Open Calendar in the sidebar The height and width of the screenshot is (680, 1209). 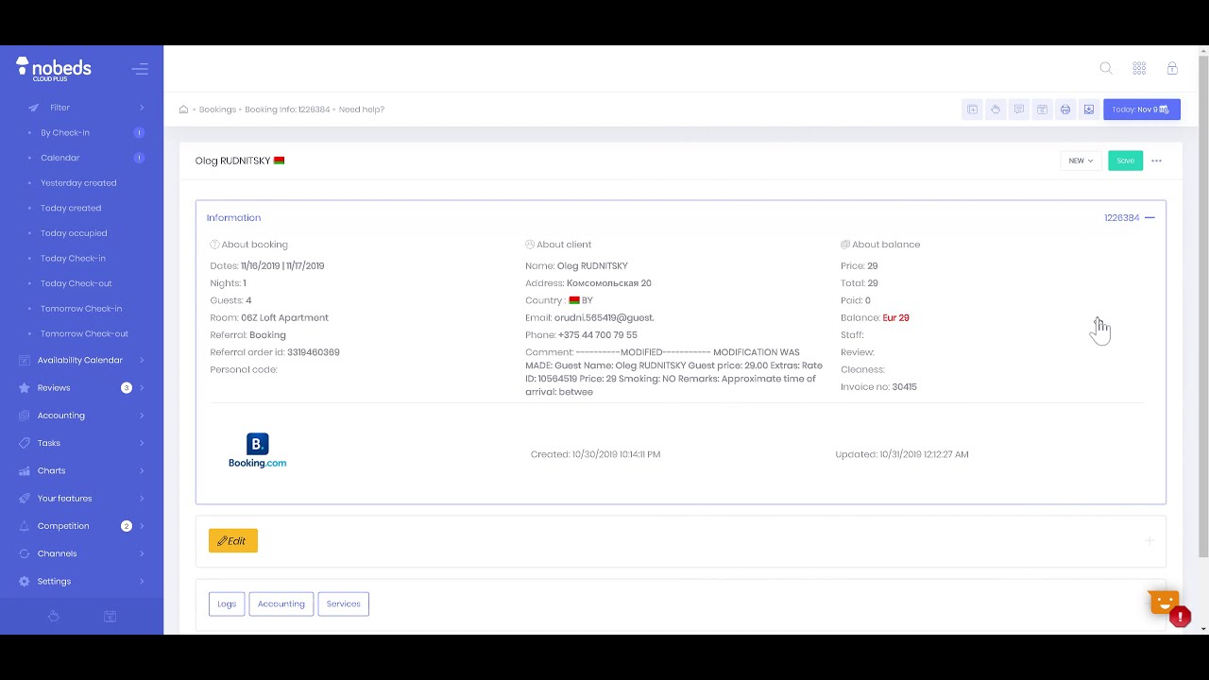click(x=60, y=158)
